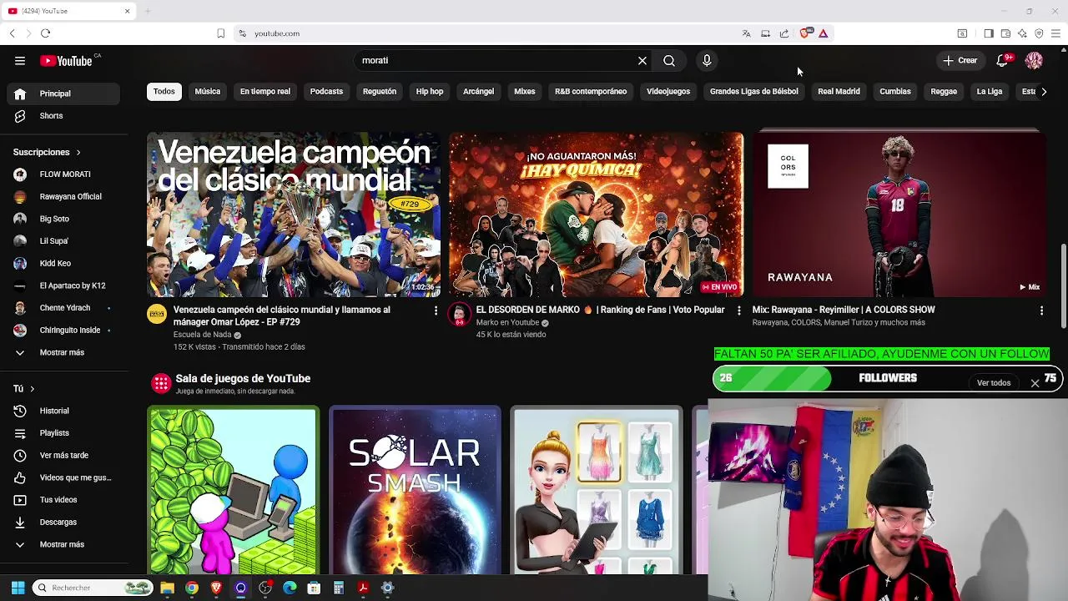Click the Windows taskbar Rechercher box
The height and width of the screenshot is (601, 1068).
click(x=93, y=588)
